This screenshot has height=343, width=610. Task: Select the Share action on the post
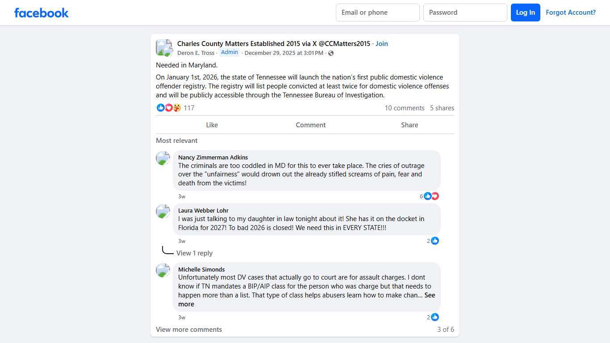pos(409,125)
